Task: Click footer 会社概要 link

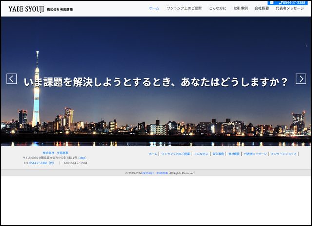Action: tap(234, 154)
